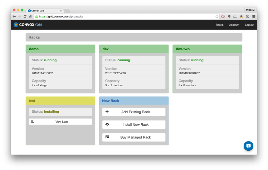Click the Convox logo icon
Image resolution: width=268 pixels, height=170 pixels.
pyautogui.click(x=16, y=25)
